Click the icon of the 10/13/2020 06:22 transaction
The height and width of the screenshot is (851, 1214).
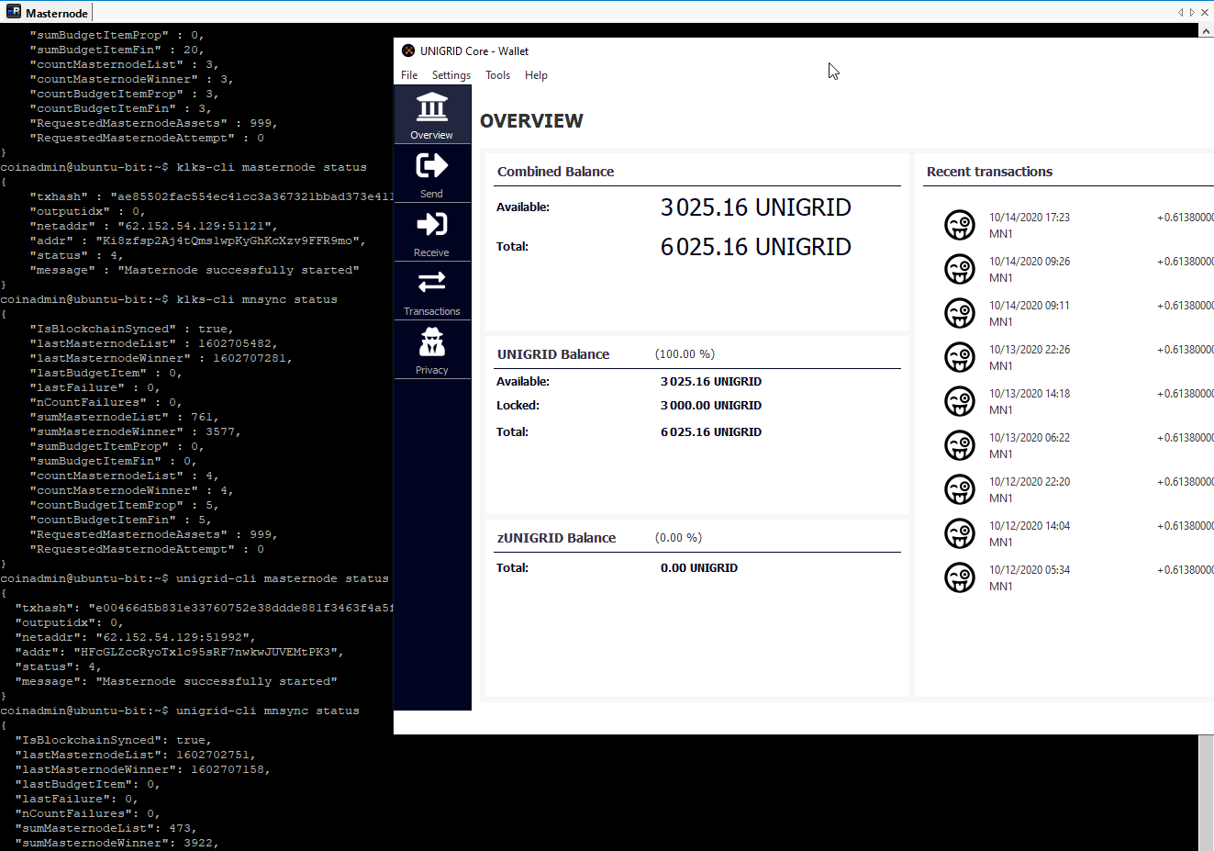(960, 445)
